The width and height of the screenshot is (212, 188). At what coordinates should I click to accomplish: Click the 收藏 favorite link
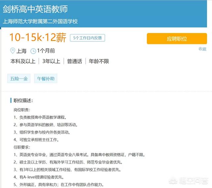pyautogui.click(x=202, y=49)
